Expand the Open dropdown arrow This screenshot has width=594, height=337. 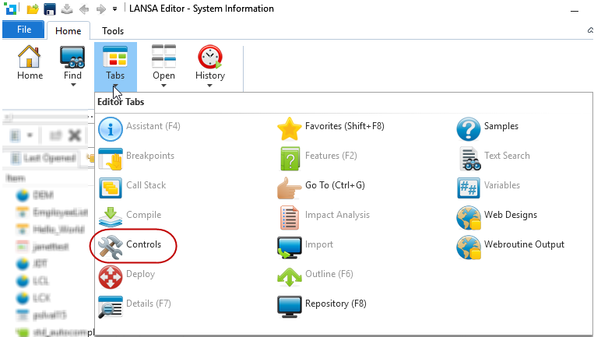click(x=163, y=85)
